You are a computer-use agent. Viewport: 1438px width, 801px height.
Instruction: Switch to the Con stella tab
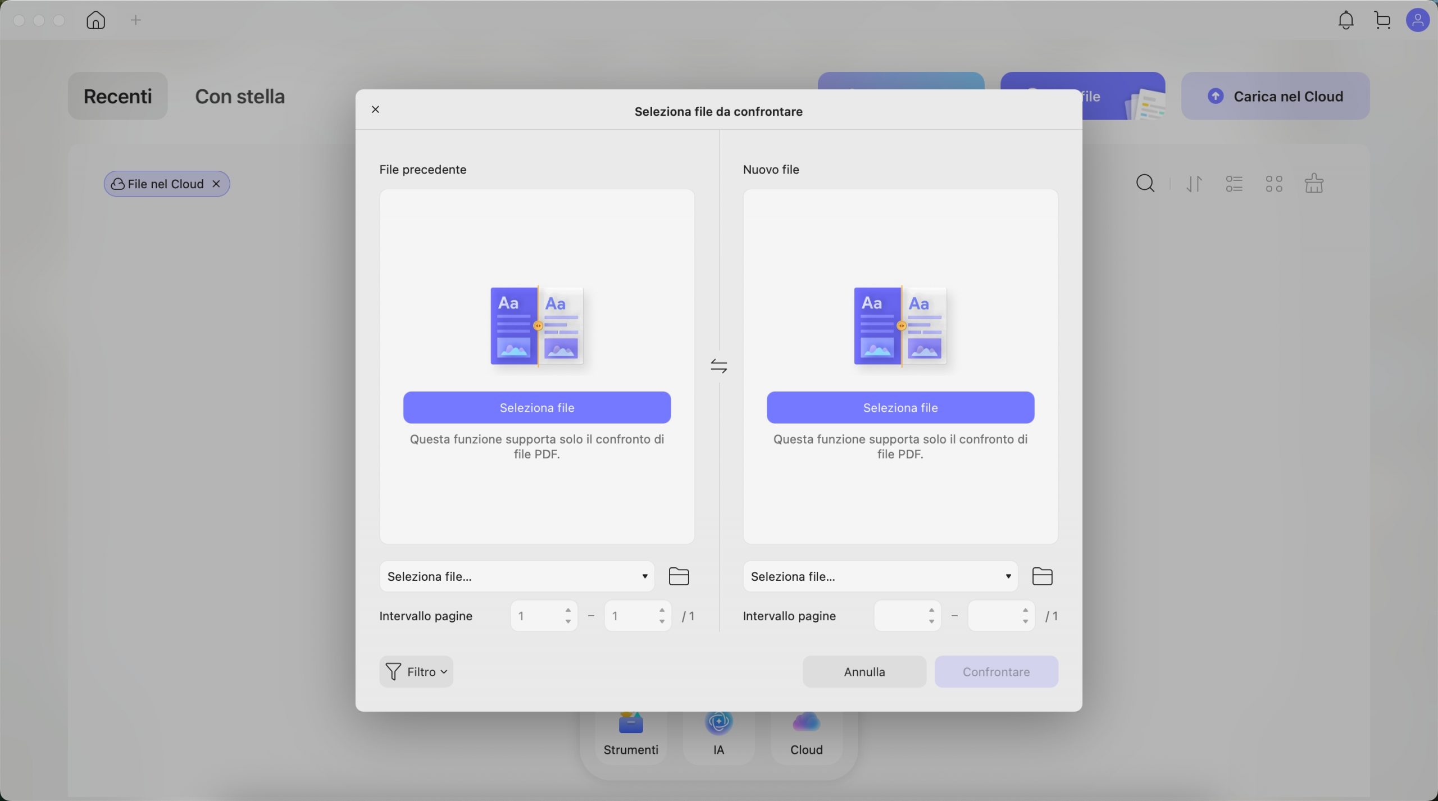(x=240, y=96)
